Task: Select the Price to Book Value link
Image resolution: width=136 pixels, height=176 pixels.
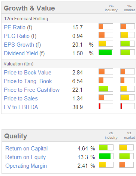Action: (x=28, y=73)
